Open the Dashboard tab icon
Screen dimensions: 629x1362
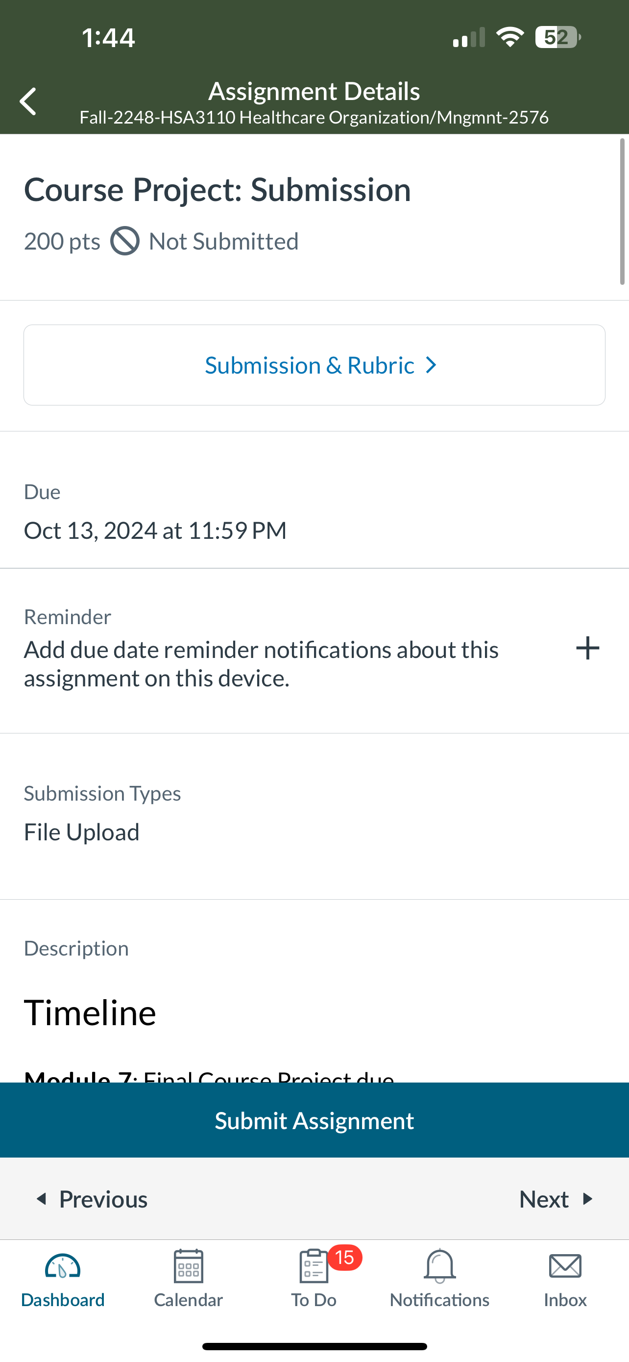[x=62, y=1267]
